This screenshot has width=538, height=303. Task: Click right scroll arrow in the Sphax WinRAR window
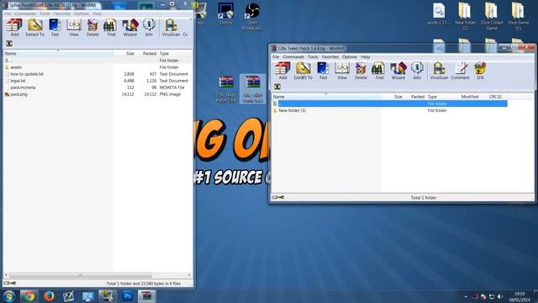point(189,275)
